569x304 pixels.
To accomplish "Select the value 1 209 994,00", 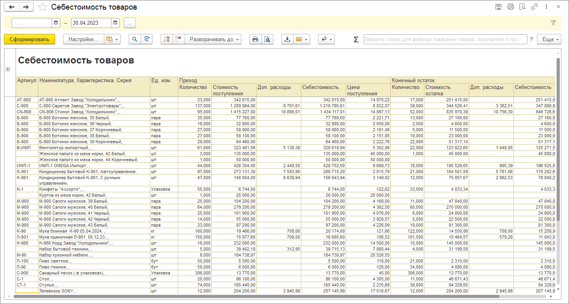I will [234, 106].
